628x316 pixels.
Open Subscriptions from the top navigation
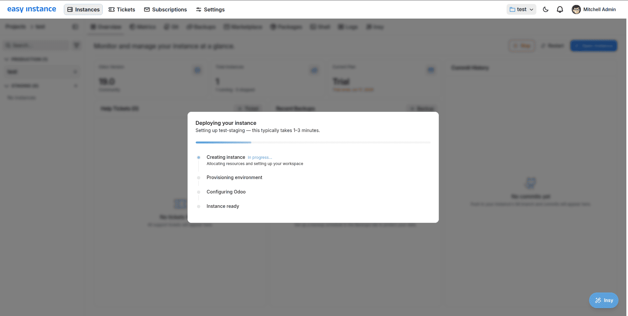pyautogui.click(x=166, y=9)
